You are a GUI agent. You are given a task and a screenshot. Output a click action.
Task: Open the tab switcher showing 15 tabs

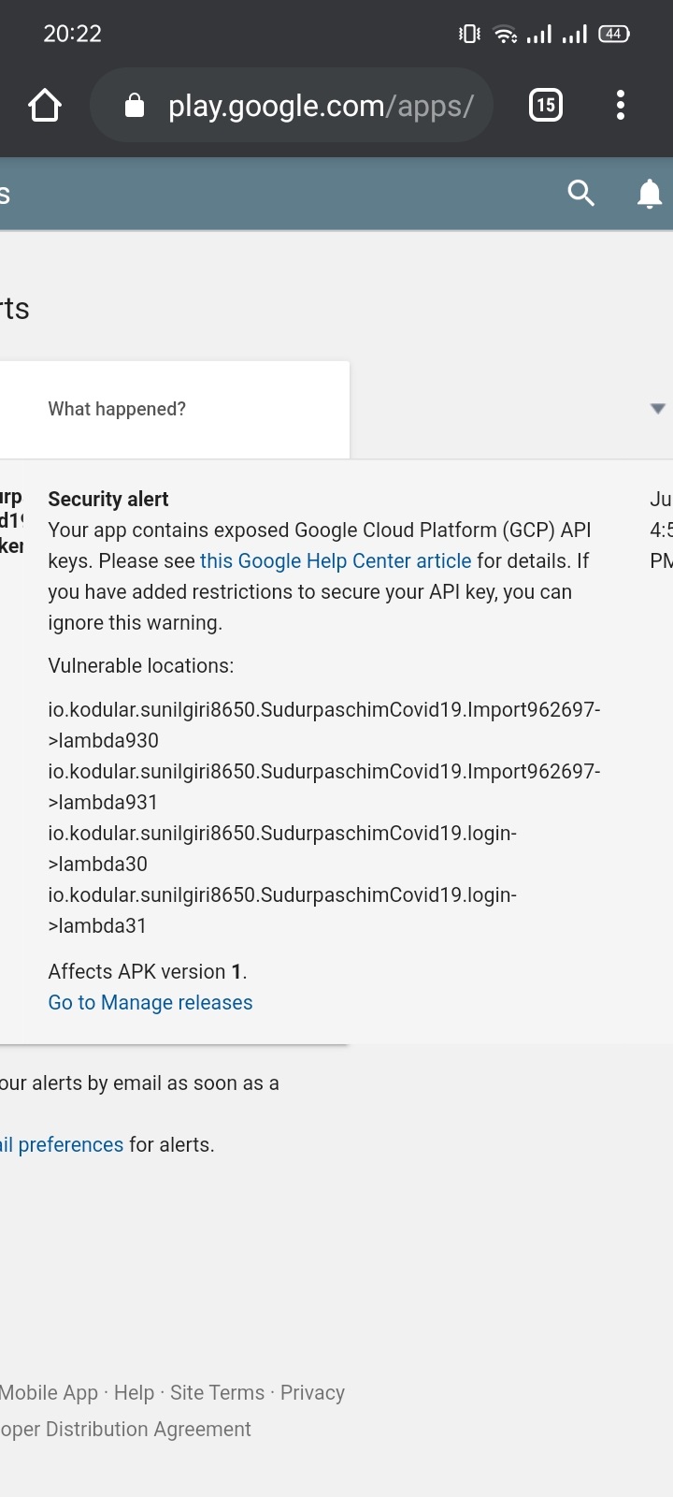click(x=546, y=106)
